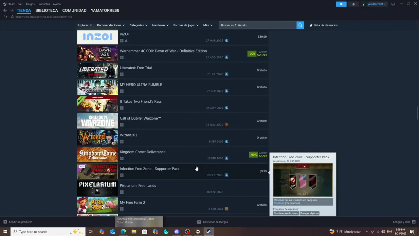The height and width of the screenshot is (236, 419).
Task: Open Microsoft Store from the taskbar
Action: (145, 232)
